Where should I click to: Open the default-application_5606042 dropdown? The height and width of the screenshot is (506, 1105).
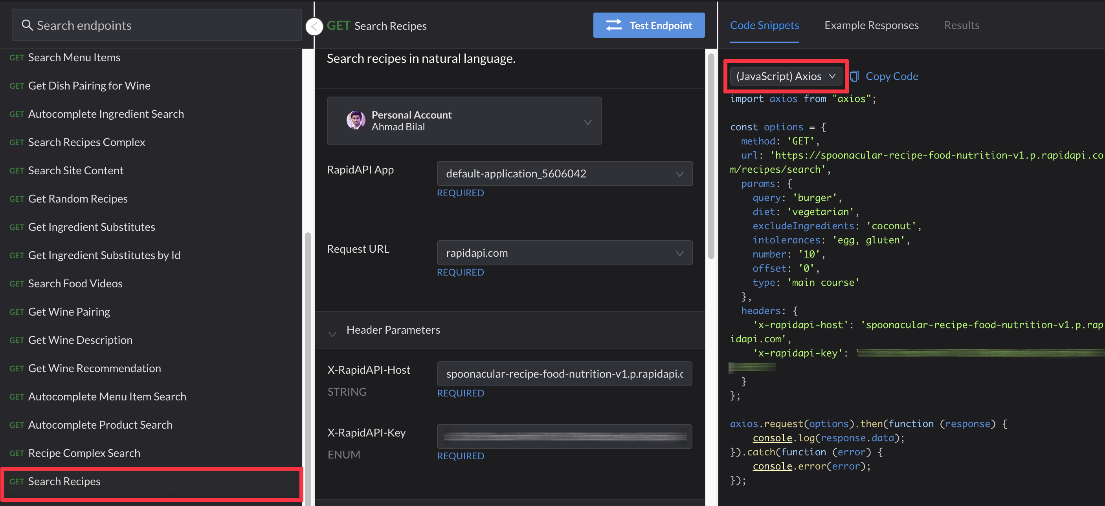[x=564, y=174]
